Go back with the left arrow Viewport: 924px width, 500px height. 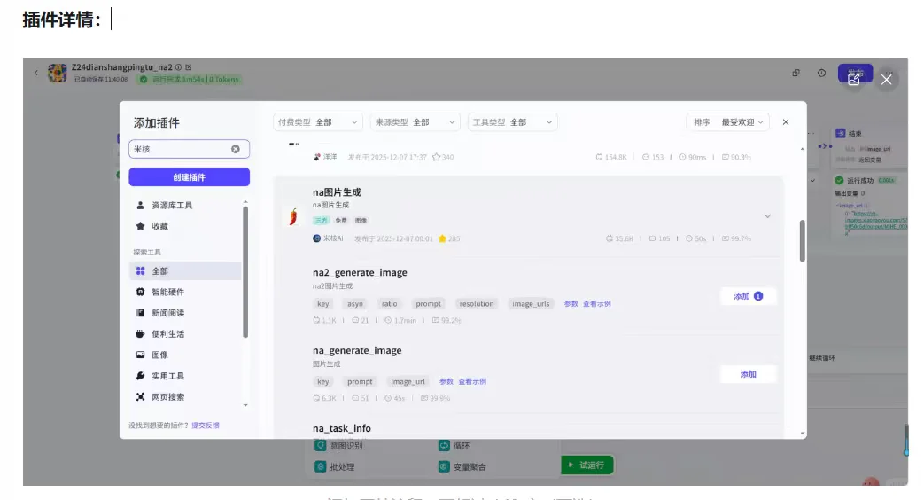tap(36, 73)
